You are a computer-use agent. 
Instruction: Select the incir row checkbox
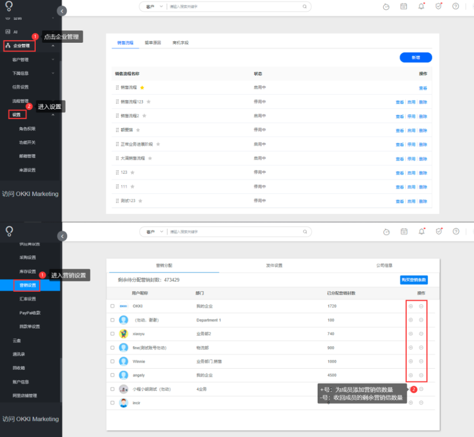(113, 403)
